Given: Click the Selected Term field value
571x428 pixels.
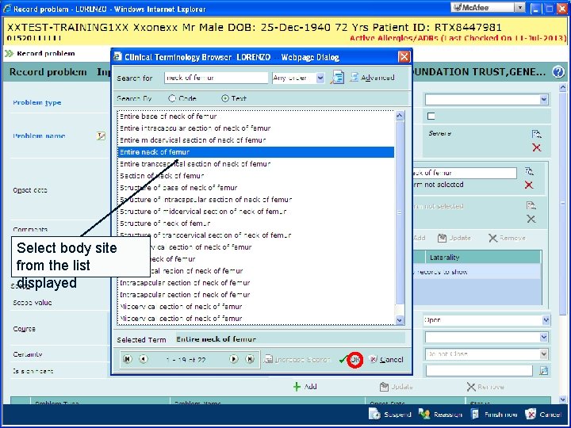Looking at the screenshot, I should [x=290, y=339].
